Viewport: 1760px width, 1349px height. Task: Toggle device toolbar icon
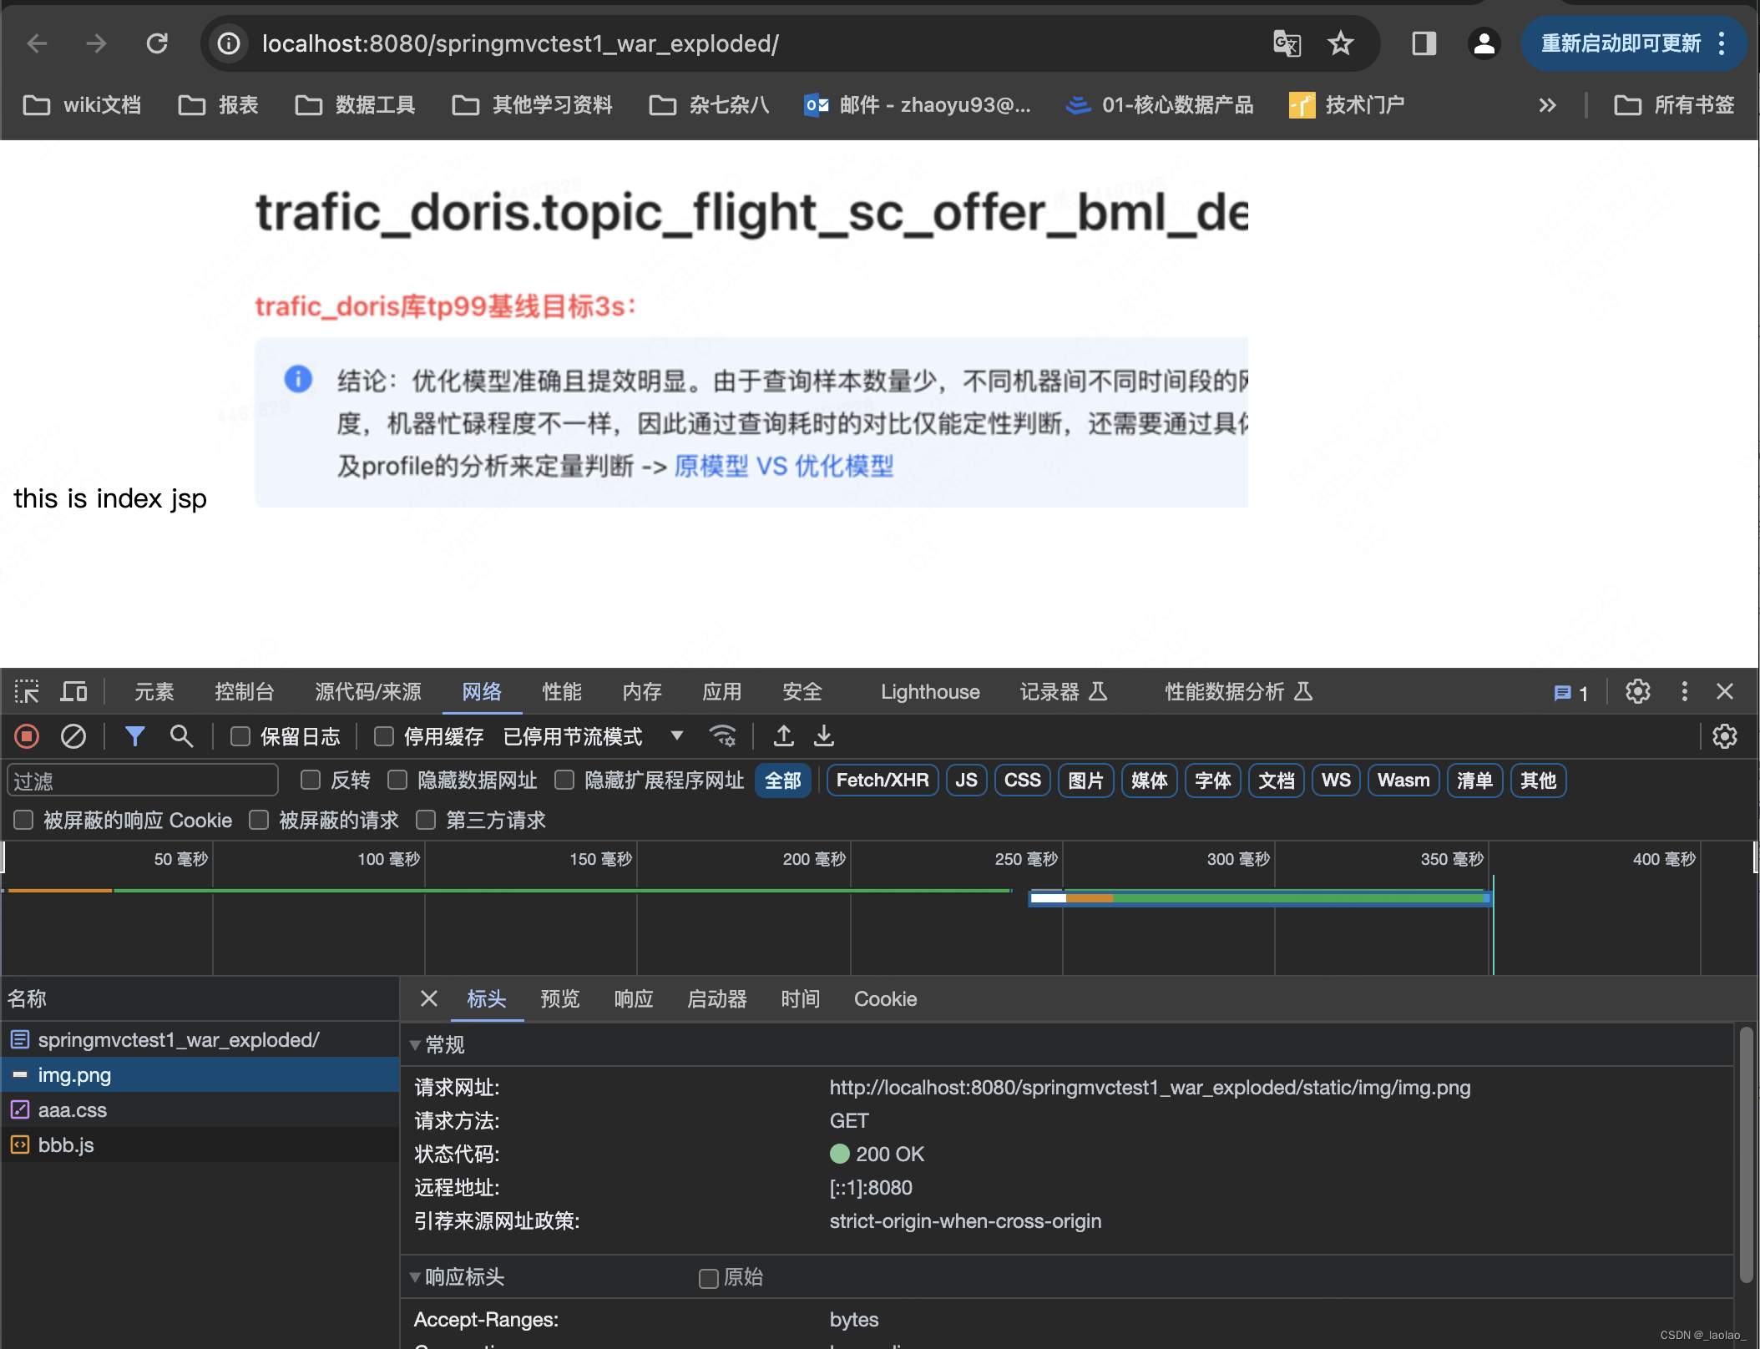tap(73, 691)
